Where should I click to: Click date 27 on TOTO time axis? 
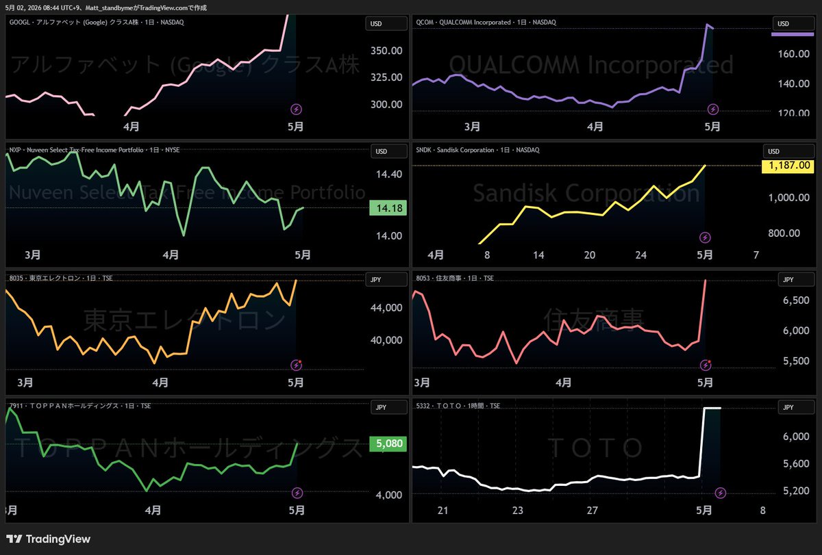(x=592, y=510)
